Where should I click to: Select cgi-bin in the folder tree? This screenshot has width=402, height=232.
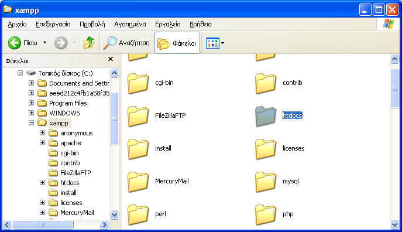click(x=64, y=153)
